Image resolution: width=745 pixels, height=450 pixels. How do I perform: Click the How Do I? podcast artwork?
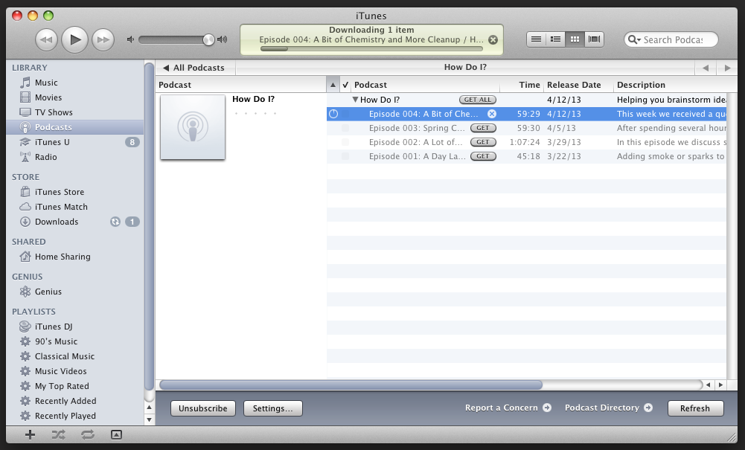(x=193, y=127)
